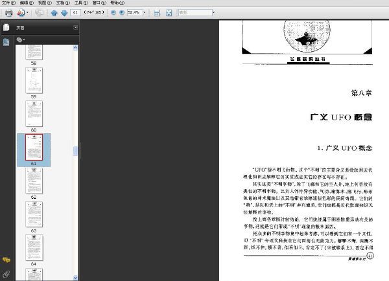Image resolution: width=389 pixels, height=281 pixels.
Task: Click thumbnail scrollbar up arrow
Action: coord(75,47)
